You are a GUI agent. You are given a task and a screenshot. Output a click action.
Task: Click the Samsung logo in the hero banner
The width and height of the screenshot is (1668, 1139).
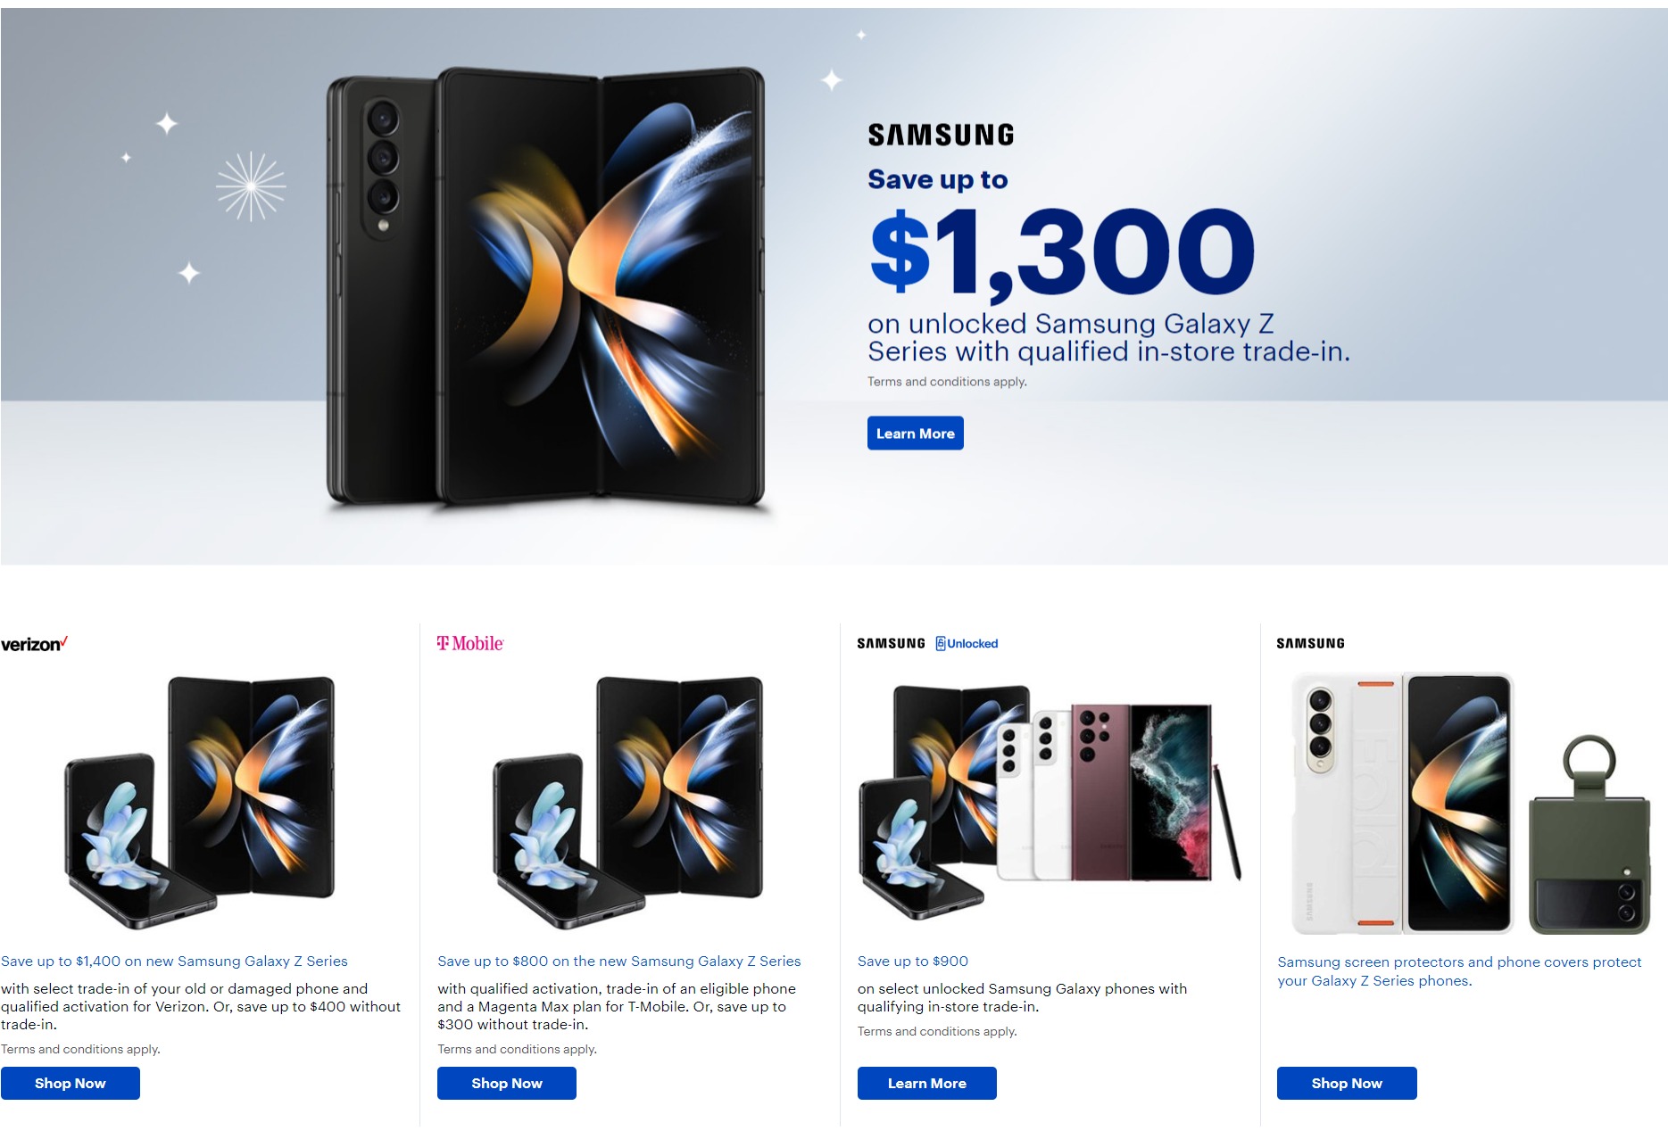[x=941, y=135]
